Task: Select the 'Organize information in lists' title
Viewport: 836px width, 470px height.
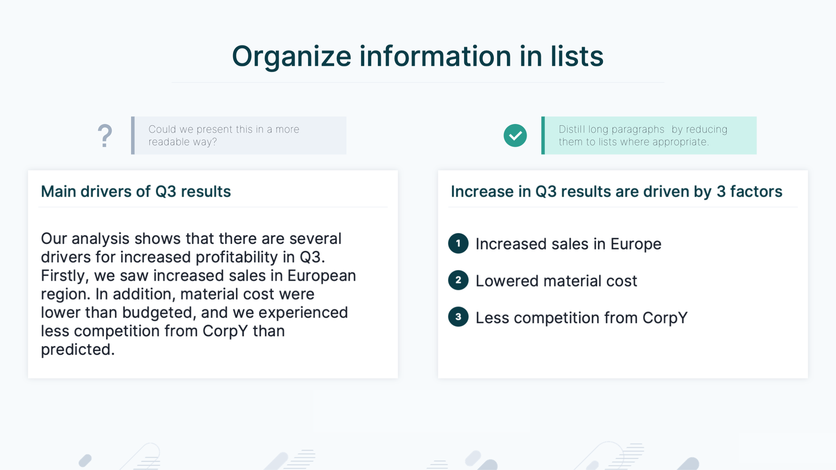Action: 418,56
